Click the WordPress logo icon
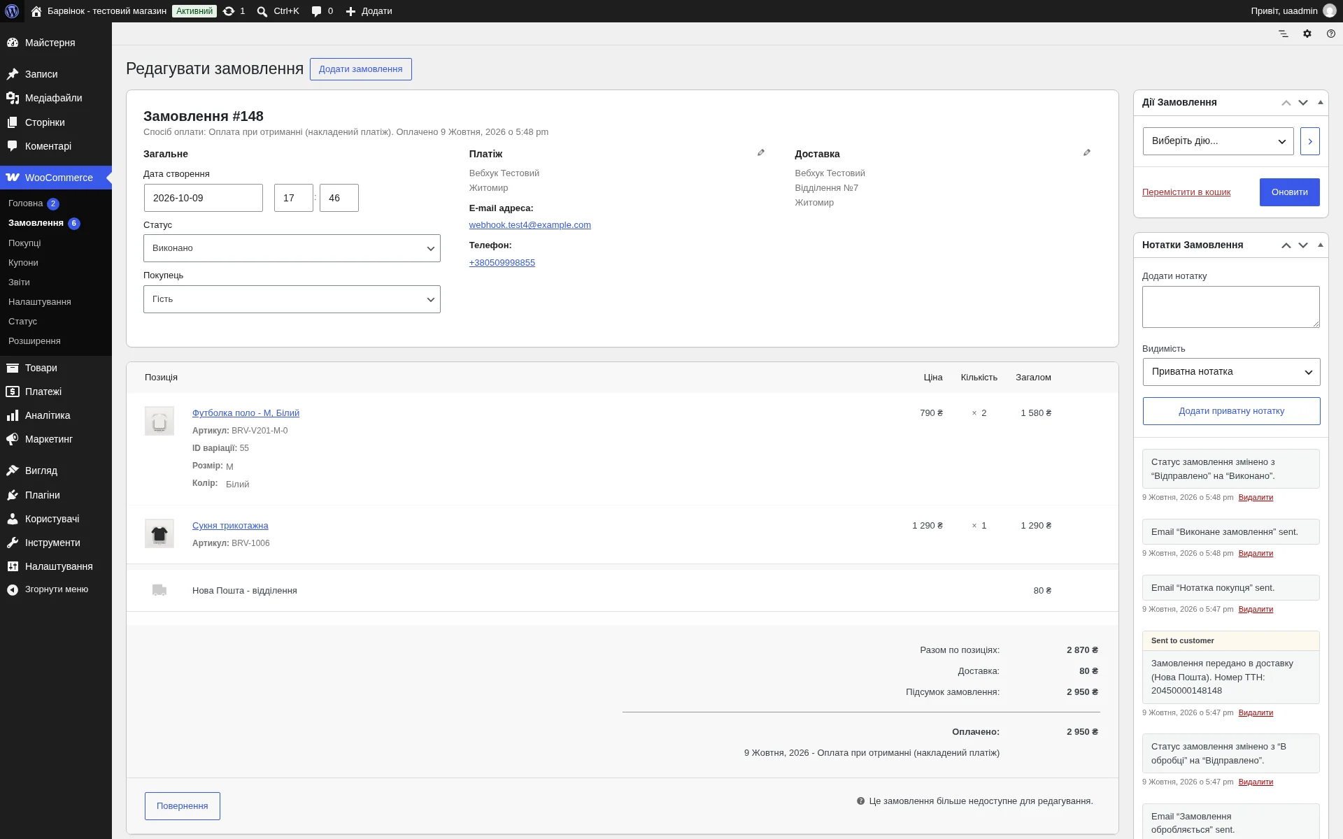The image size is (1343, 839). pos(12,11)
